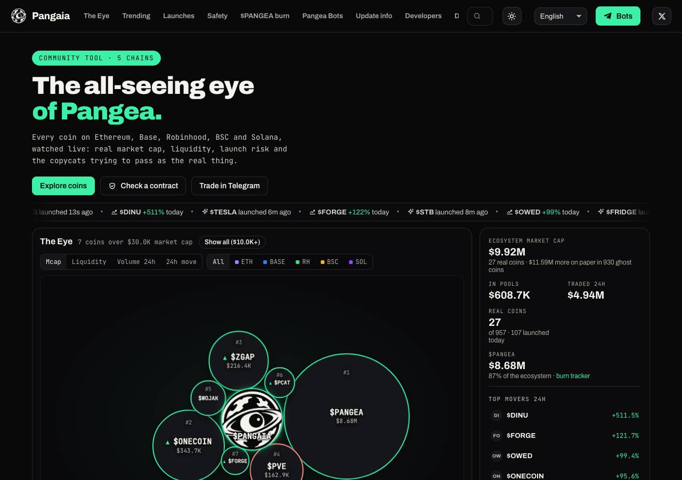This screenshot has width=682, height=480.
Task: Click the $DINU avatar in Top Movers
Action: 497,415
